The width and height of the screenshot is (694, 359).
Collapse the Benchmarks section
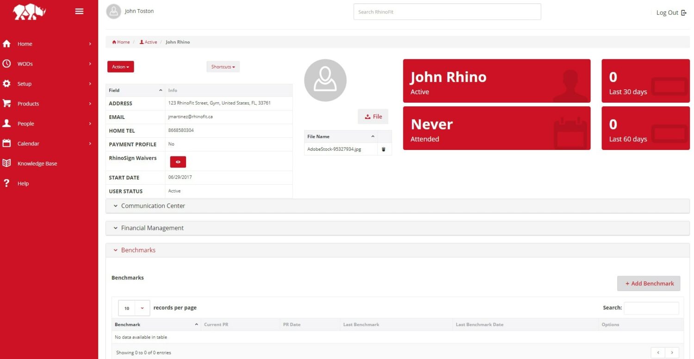(x=138, y=250)
